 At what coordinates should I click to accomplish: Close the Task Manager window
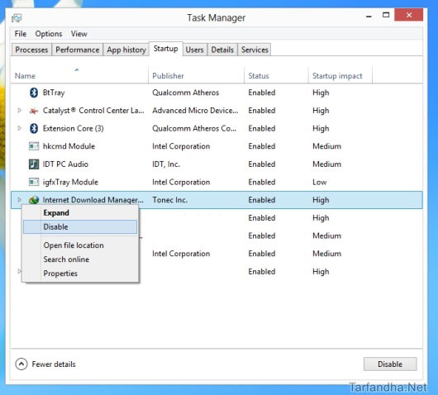tap(409, 15)
